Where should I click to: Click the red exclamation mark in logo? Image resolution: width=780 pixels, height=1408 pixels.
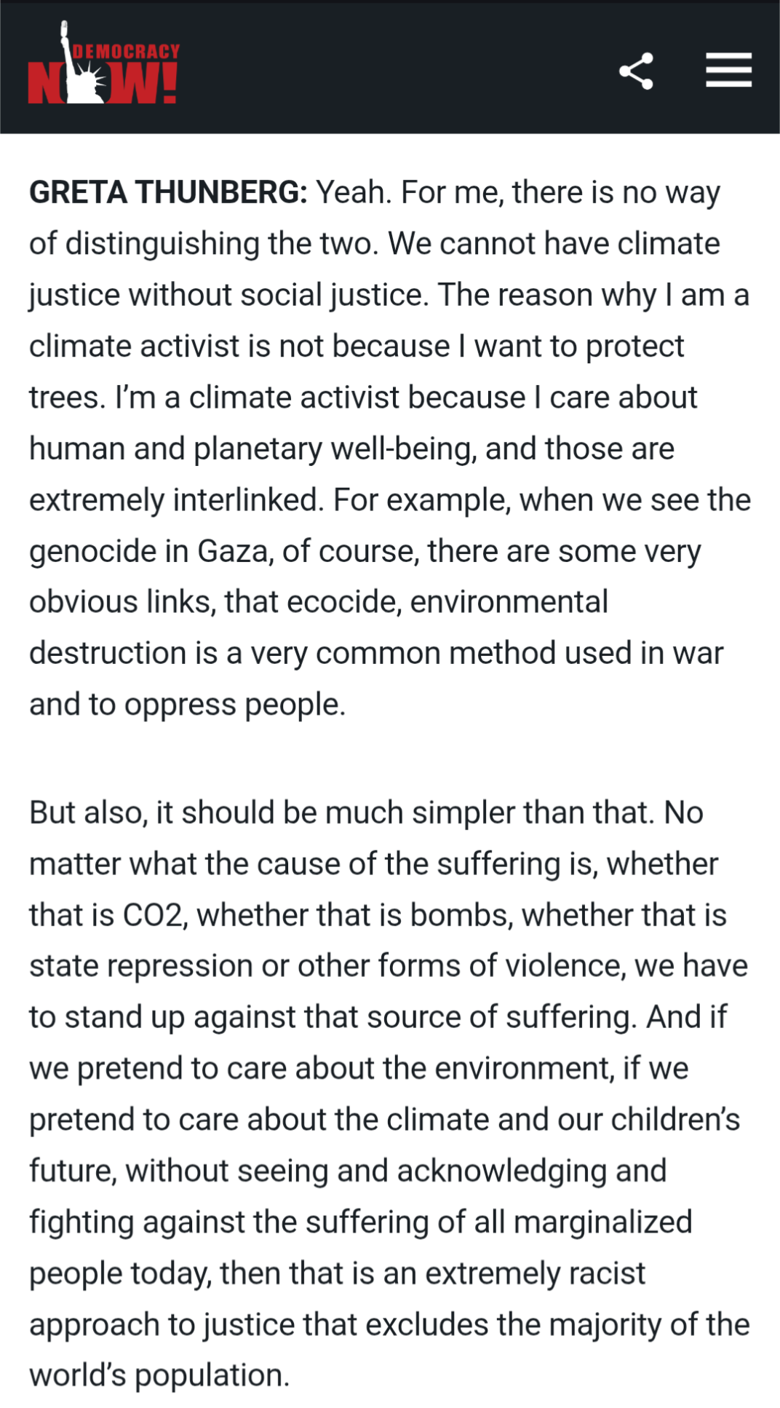170,83
